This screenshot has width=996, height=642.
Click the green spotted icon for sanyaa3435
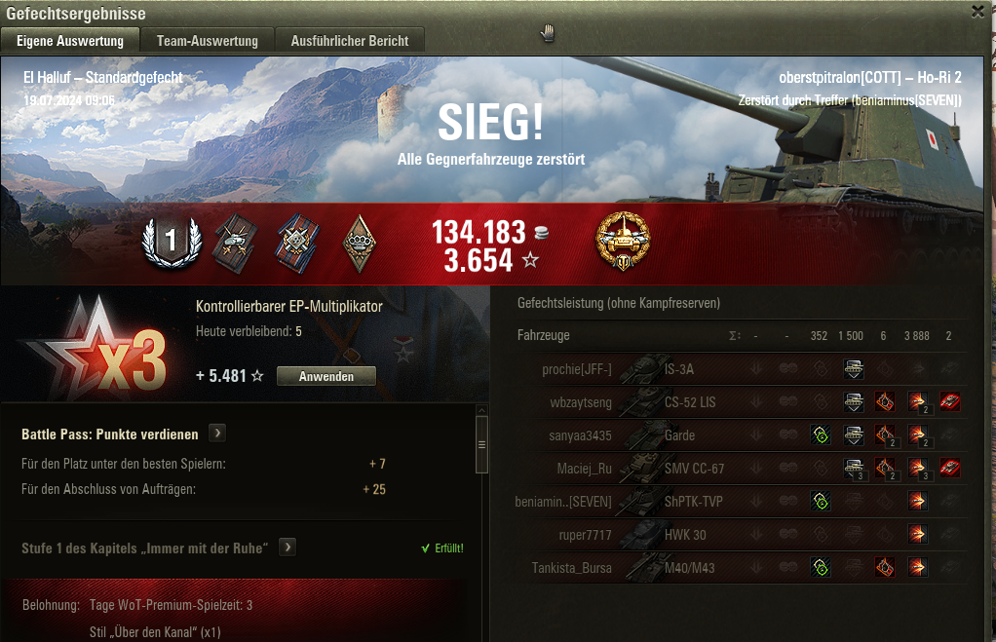pyautogui.click(x=821, y=435)
